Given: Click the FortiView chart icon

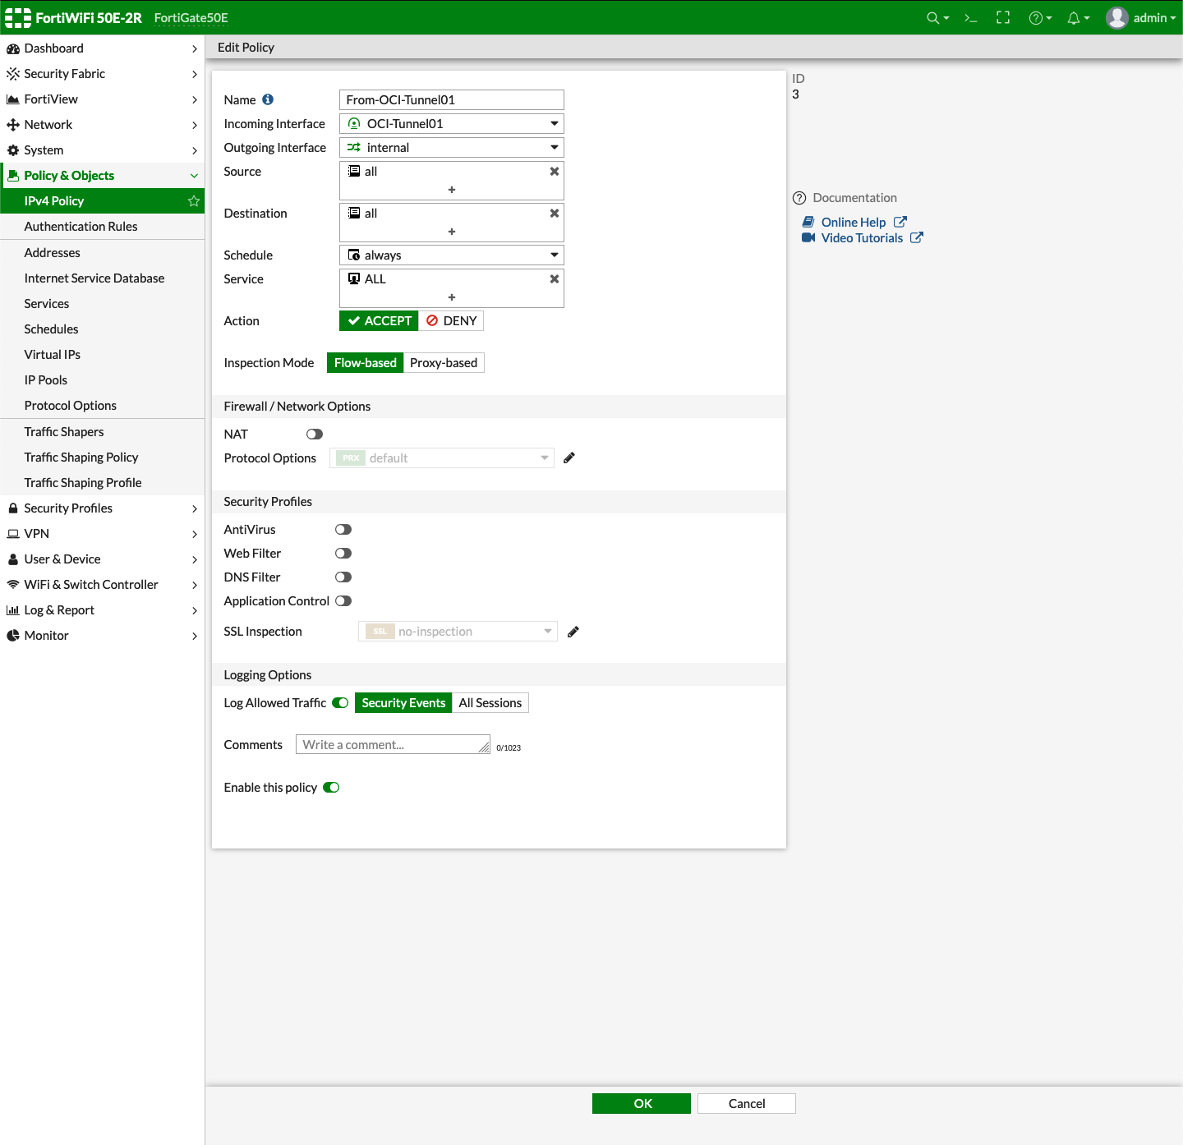Looking at the screenshot, I should tap(13, 99).
